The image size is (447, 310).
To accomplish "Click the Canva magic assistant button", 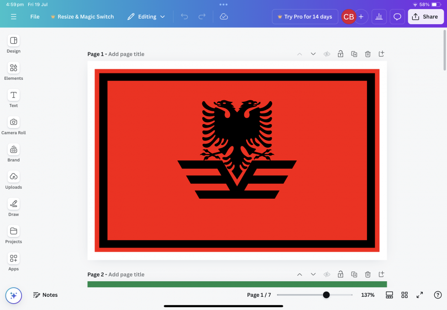I will click(14, 295).
